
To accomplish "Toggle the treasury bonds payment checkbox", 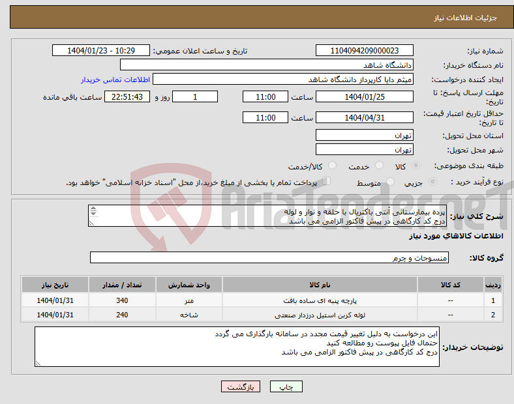I will 327,181.
